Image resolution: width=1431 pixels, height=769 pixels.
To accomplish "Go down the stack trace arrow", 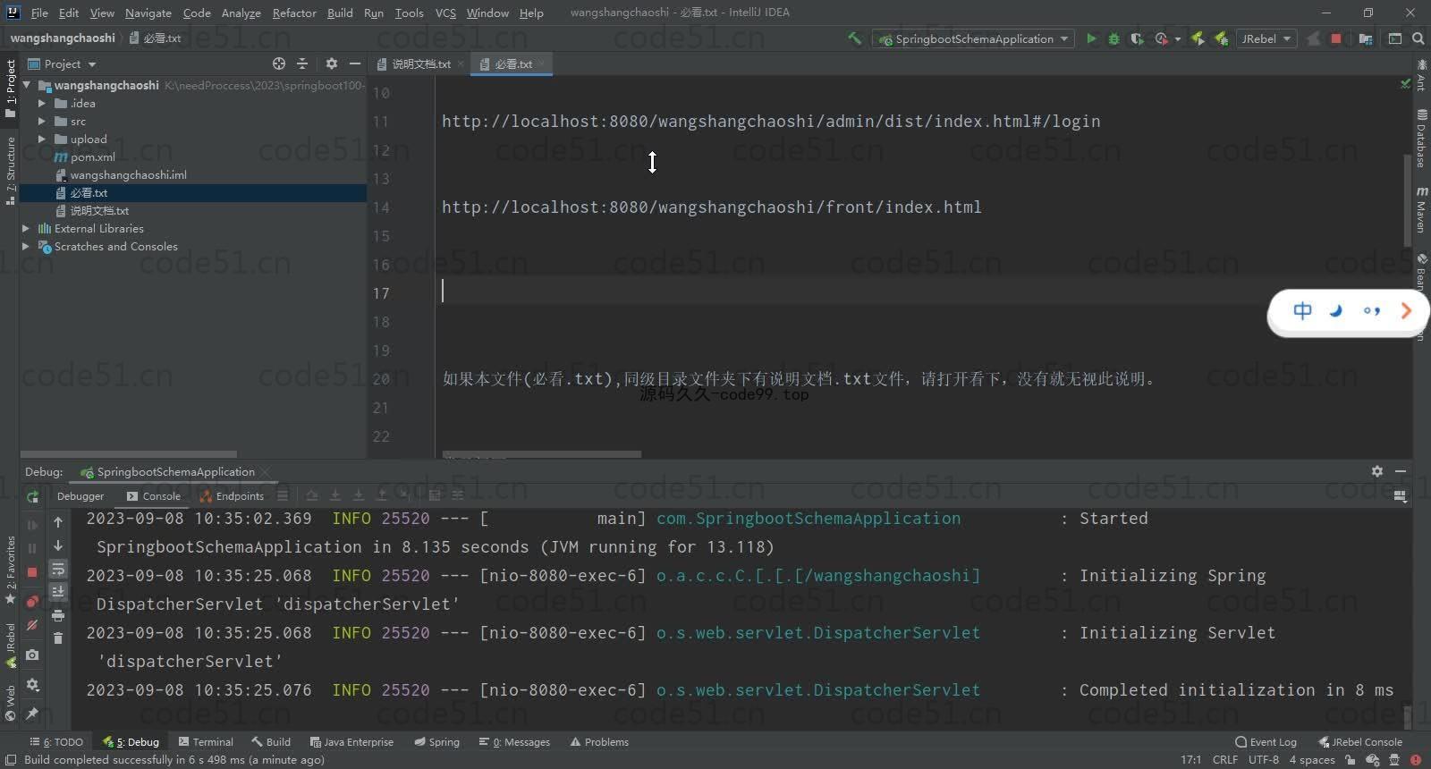I will tap(58, 545).
